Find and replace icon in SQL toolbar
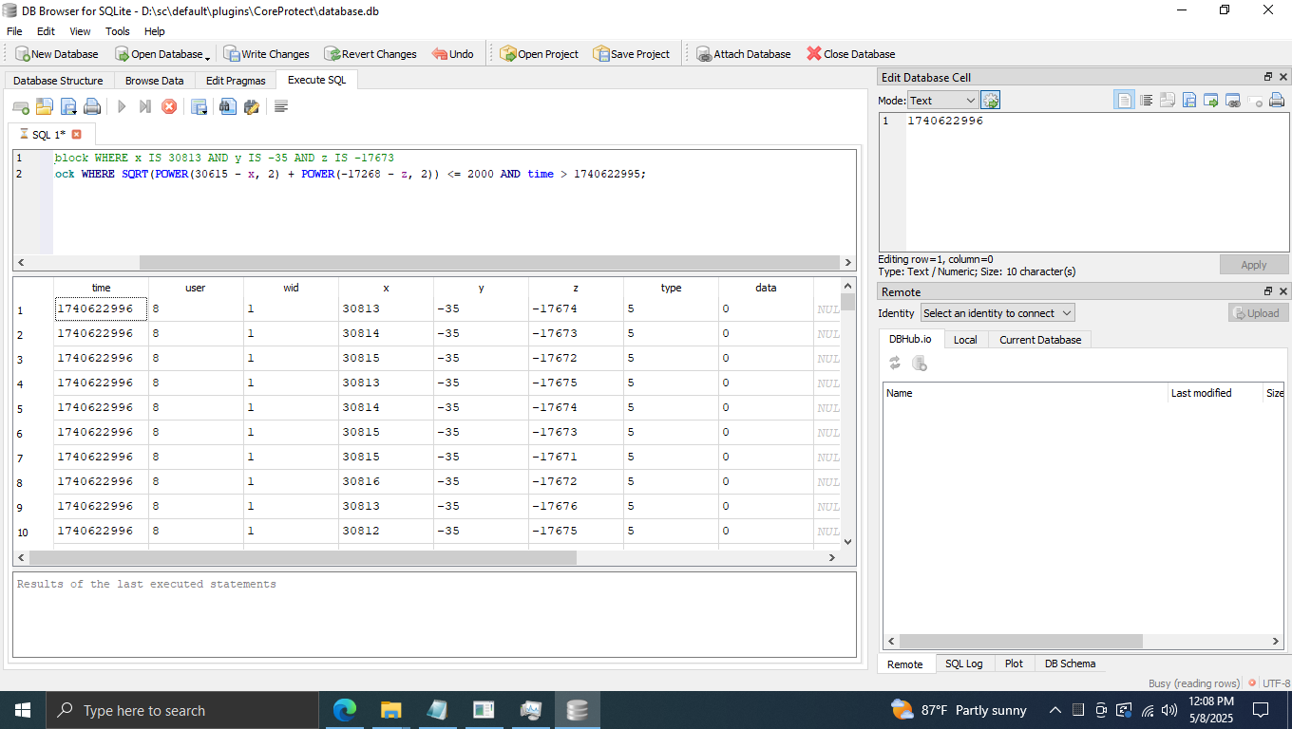 [x=252, y=106]
